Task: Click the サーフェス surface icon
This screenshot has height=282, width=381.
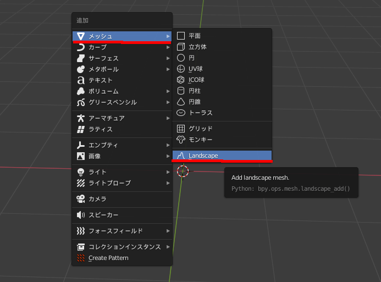Action: (81, 58)
